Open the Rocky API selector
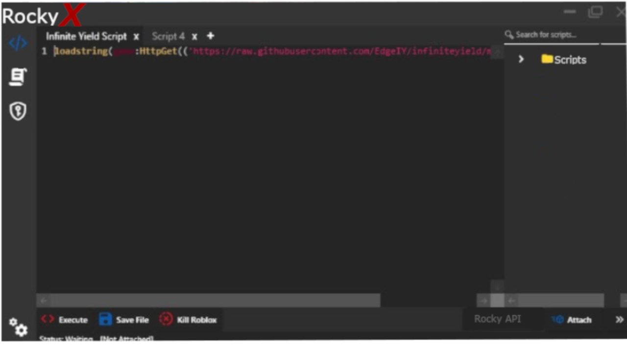This screenshot has height=352, width=627. tap(497, 319)
